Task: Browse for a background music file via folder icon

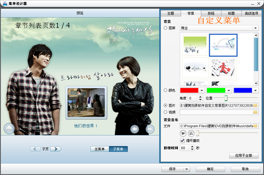Action: [255, 126]
